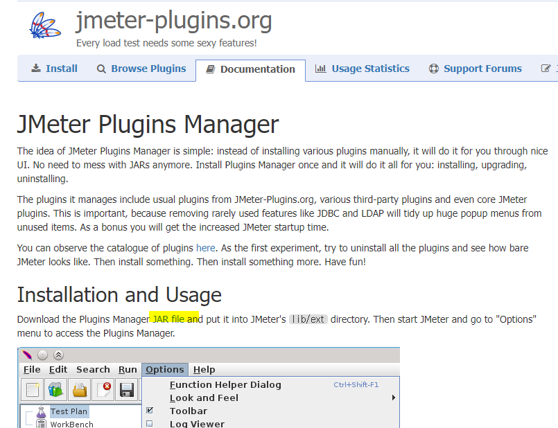Click the Open folder toolbar icon

[x=79, y=390]
